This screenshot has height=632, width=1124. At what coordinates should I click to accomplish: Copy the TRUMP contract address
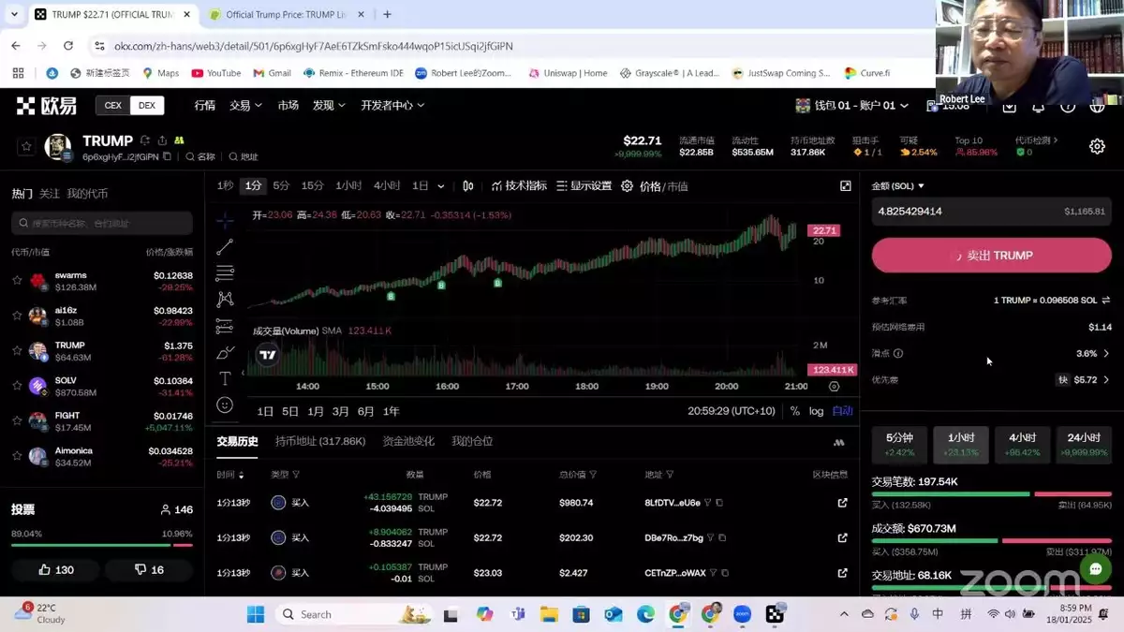click(167, 156)
